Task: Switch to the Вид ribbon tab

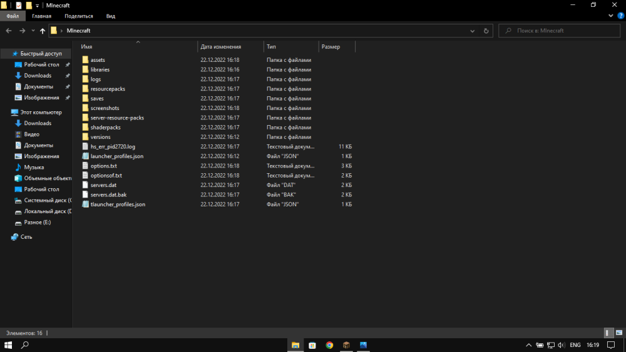Action: (111, 16)
